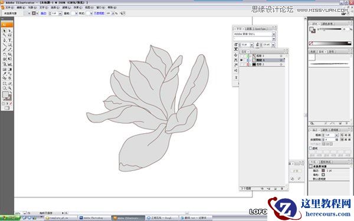Click Adobe Illustrator taskbar button
354x221 pixels.
128,218
